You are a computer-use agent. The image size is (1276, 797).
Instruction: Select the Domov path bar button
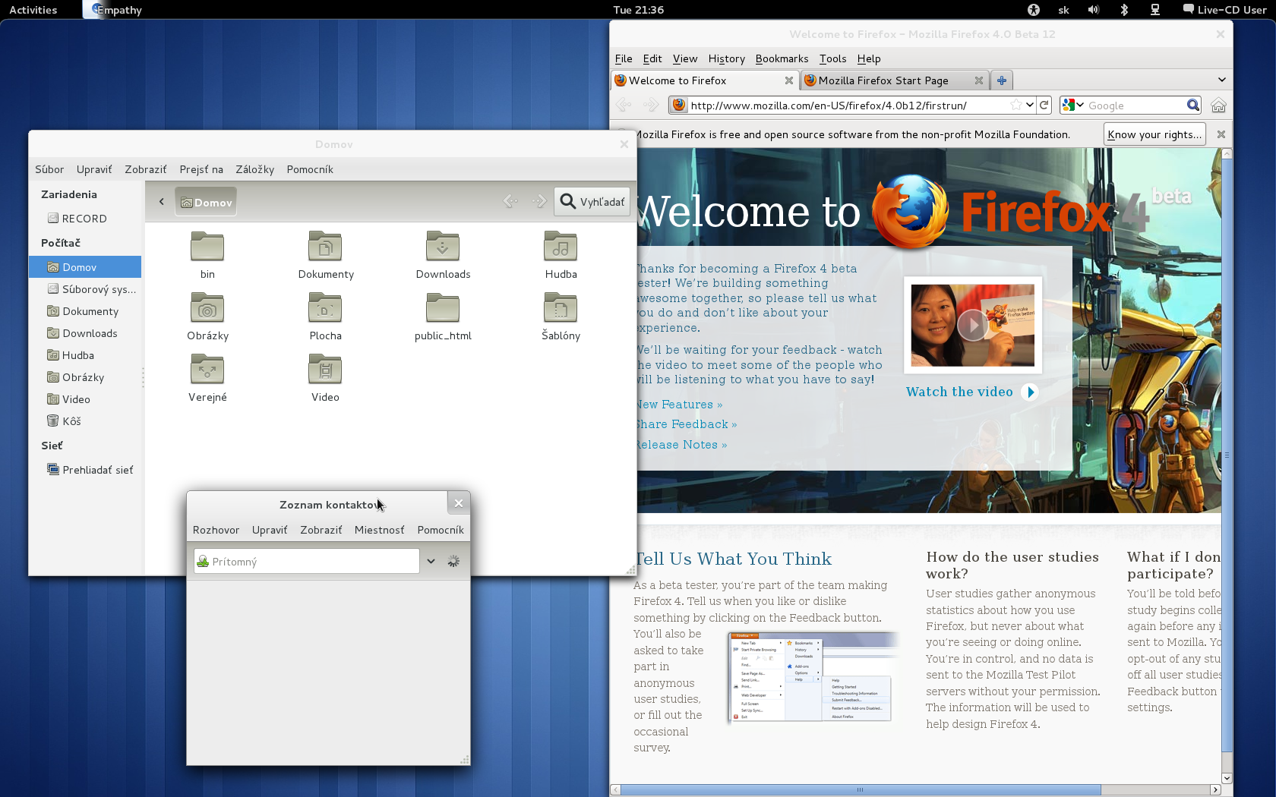point(206,202)
